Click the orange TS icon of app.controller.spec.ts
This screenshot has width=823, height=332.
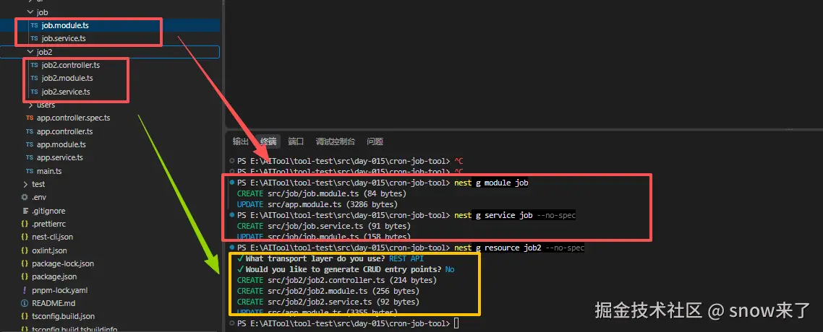pyautogui.click(x=30, y=118)
